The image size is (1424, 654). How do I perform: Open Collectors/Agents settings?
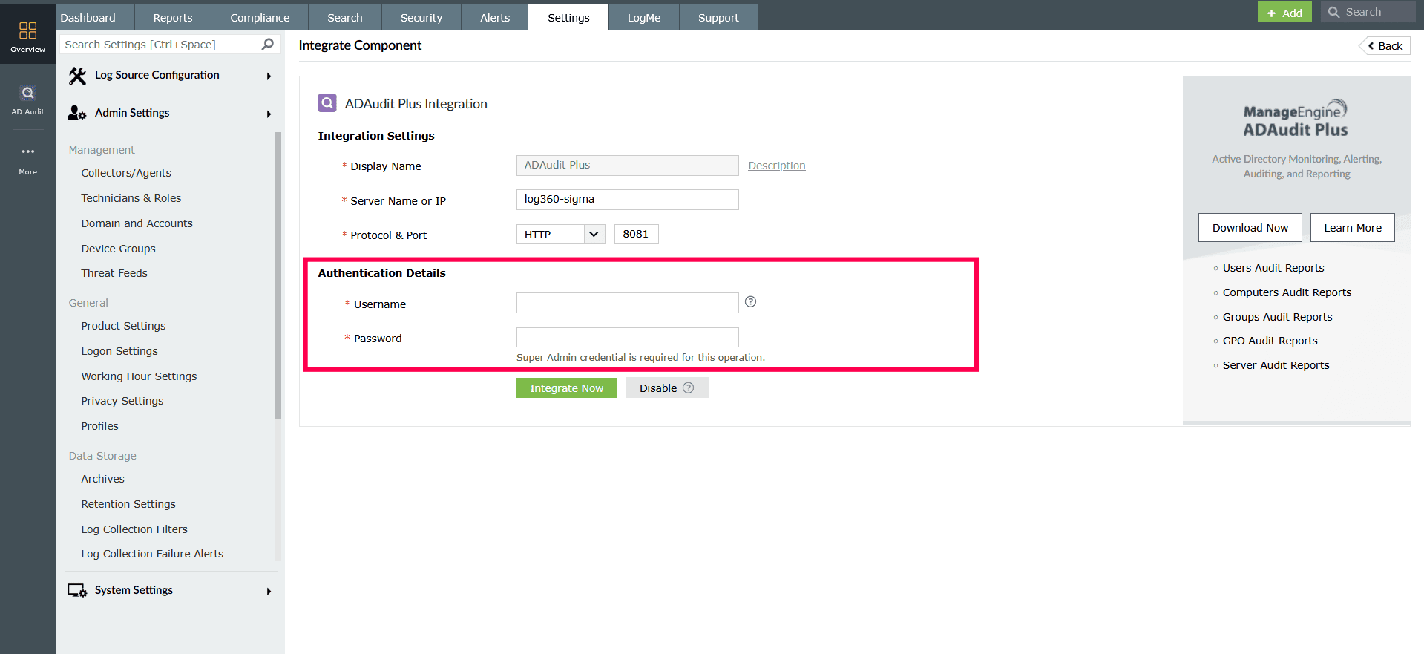point(126,173)
